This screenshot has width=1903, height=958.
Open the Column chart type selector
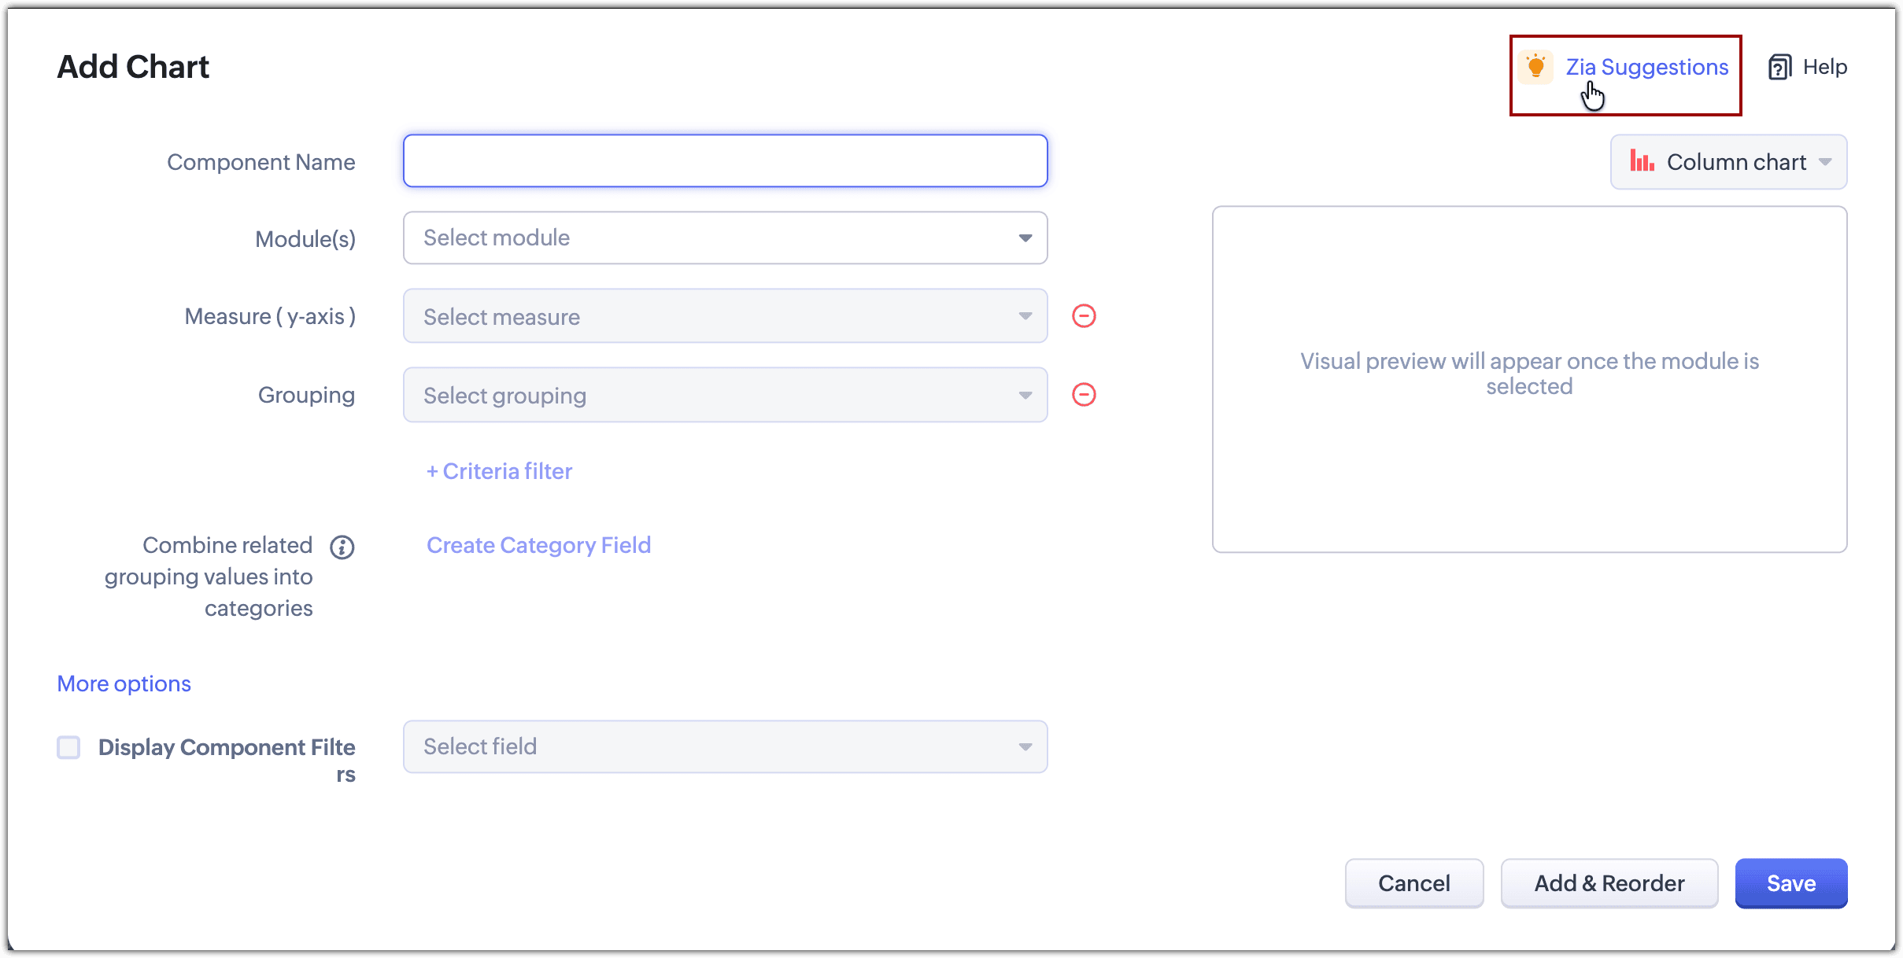(1728, 162)
